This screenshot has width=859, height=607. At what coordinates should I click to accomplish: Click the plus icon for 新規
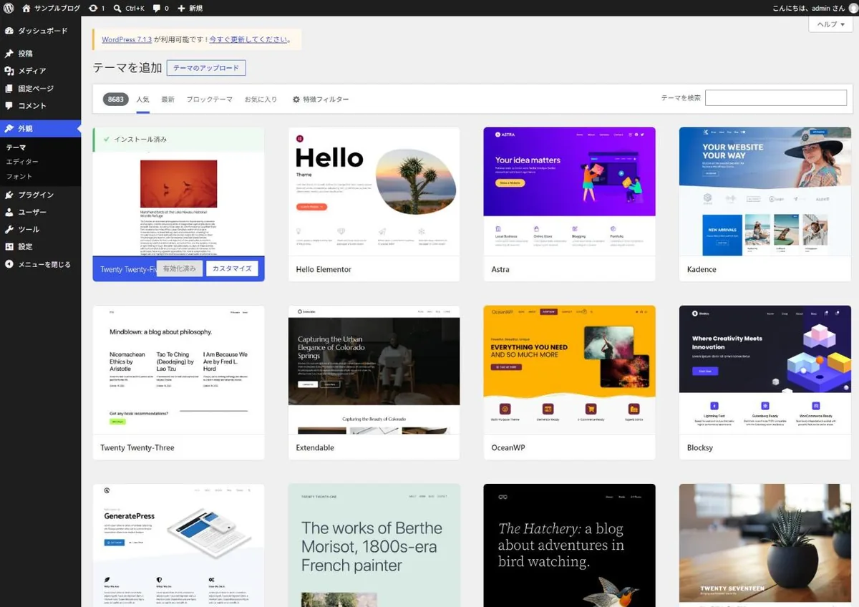click(x=182, y=8)
